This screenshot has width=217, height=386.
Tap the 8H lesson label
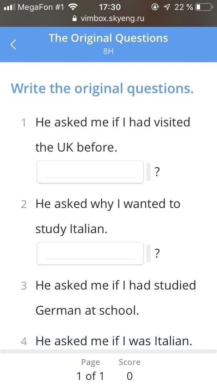point(108,51)
